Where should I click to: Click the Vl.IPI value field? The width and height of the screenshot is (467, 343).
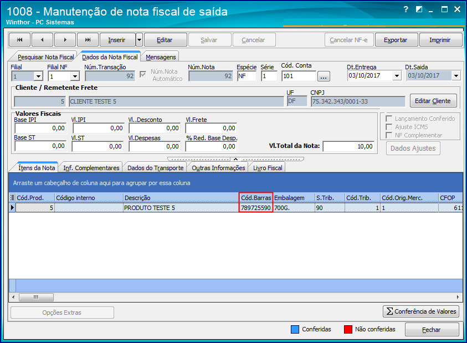point(98,128)
